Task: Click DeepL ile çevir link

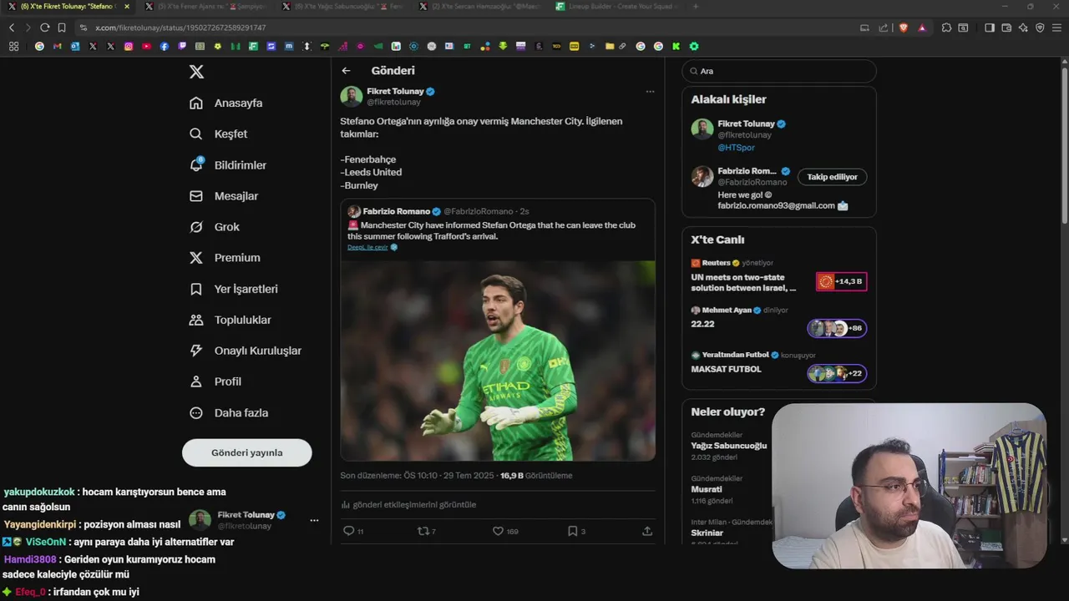Action: [367, 247]
